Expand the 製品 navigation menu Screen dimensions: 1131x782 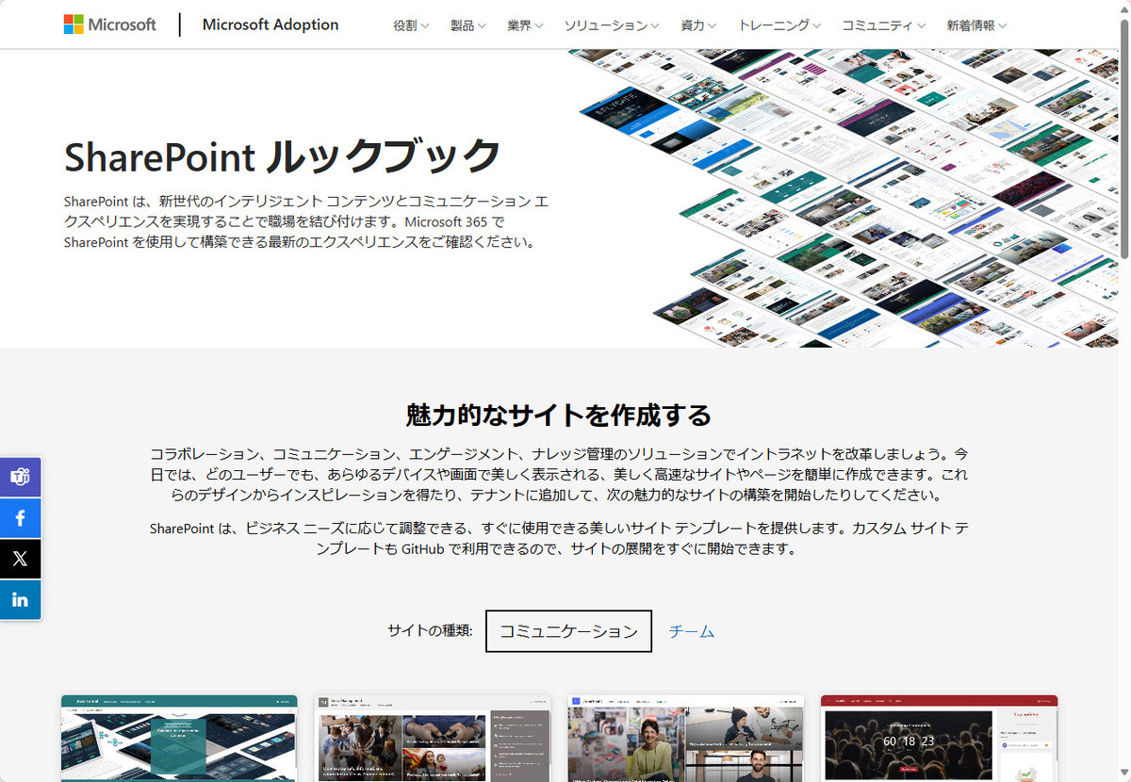point(468,25)
